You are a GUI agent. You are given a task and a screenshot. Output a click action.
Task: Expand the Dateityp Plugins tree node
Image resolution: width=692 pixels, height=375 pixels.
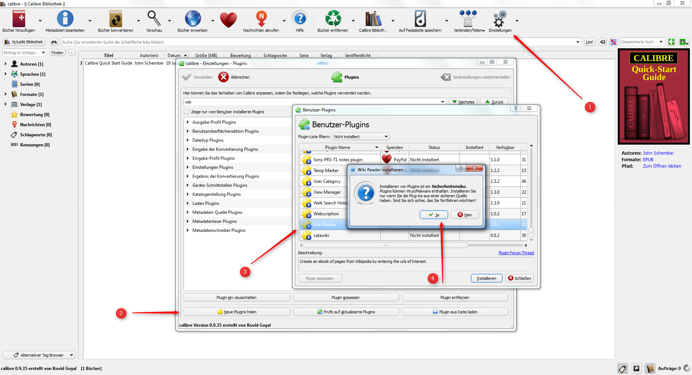tap(187, 140)
